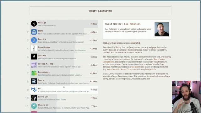Click the '+7.5k' star count

tap(93, 106)
